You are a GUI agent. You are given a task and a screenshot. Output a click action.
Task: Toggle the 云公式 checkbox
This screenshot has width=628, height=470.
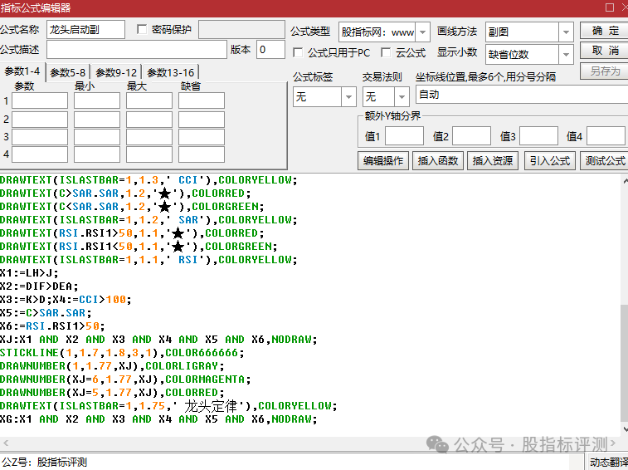point(386,52)
